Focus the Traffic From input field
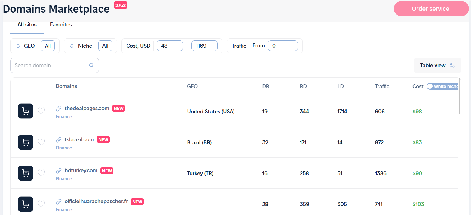The height and width of the screenshot is (215, 471). point(283,46)
